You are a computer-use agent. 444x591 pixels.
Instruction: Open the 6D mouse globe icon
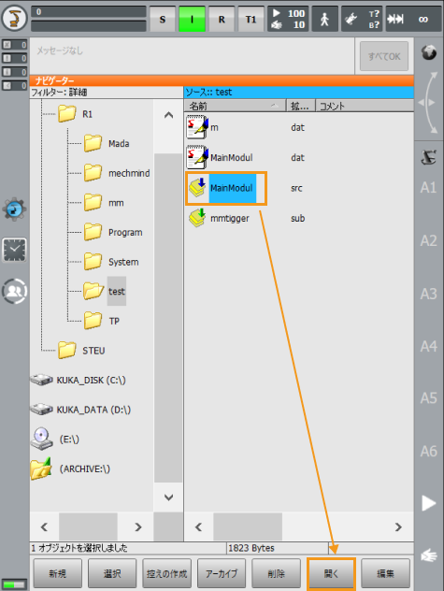pos(429,52)
